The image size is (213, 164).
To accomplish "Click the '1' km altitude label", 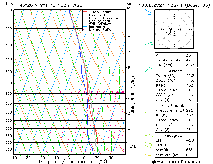I will pyautogui.click(x=129, y=142).
